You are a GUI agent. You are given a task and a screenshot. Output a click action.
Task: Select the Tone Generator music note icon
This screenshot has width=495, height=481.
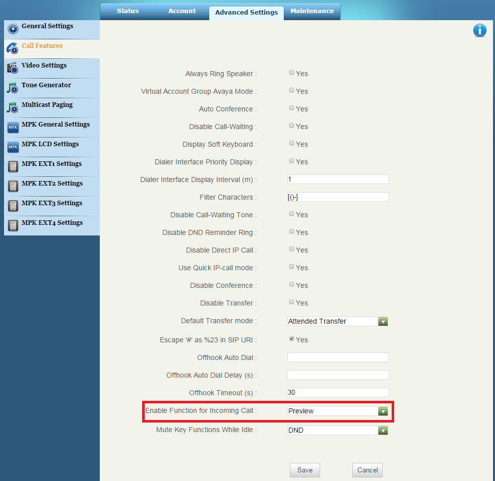click(x=13, y=88)
